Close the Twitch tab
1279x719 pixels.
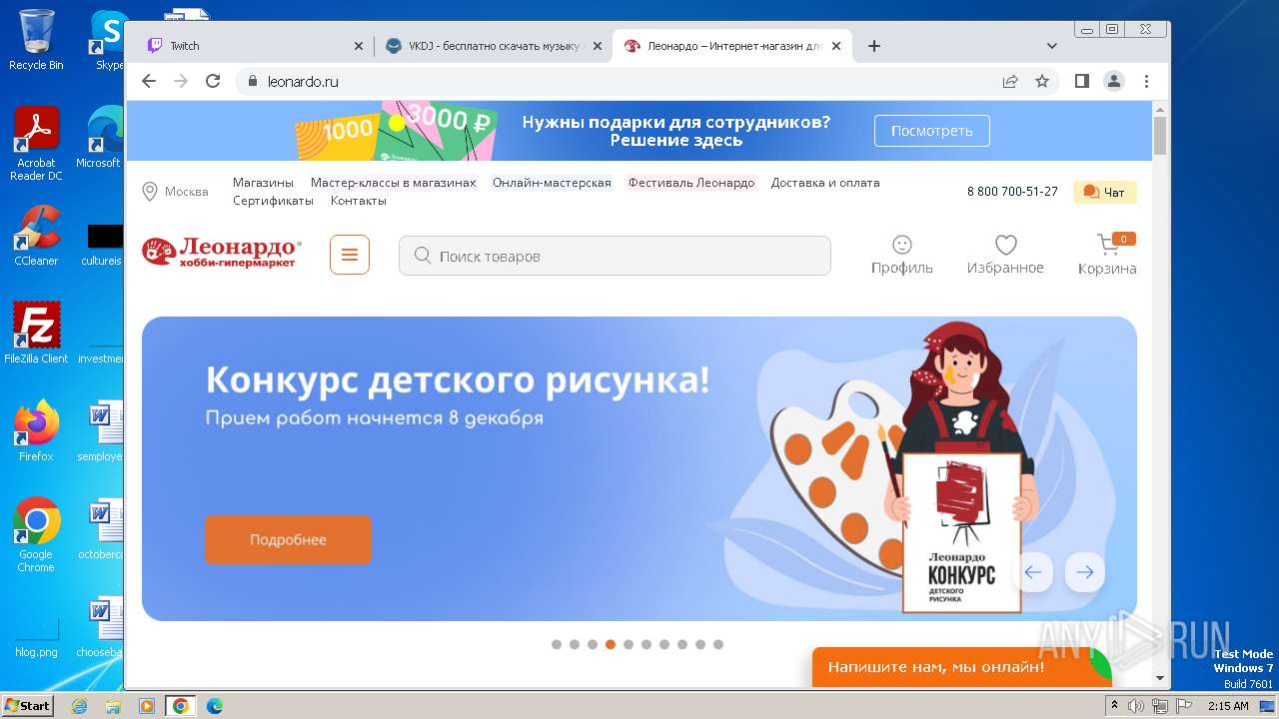359,46
